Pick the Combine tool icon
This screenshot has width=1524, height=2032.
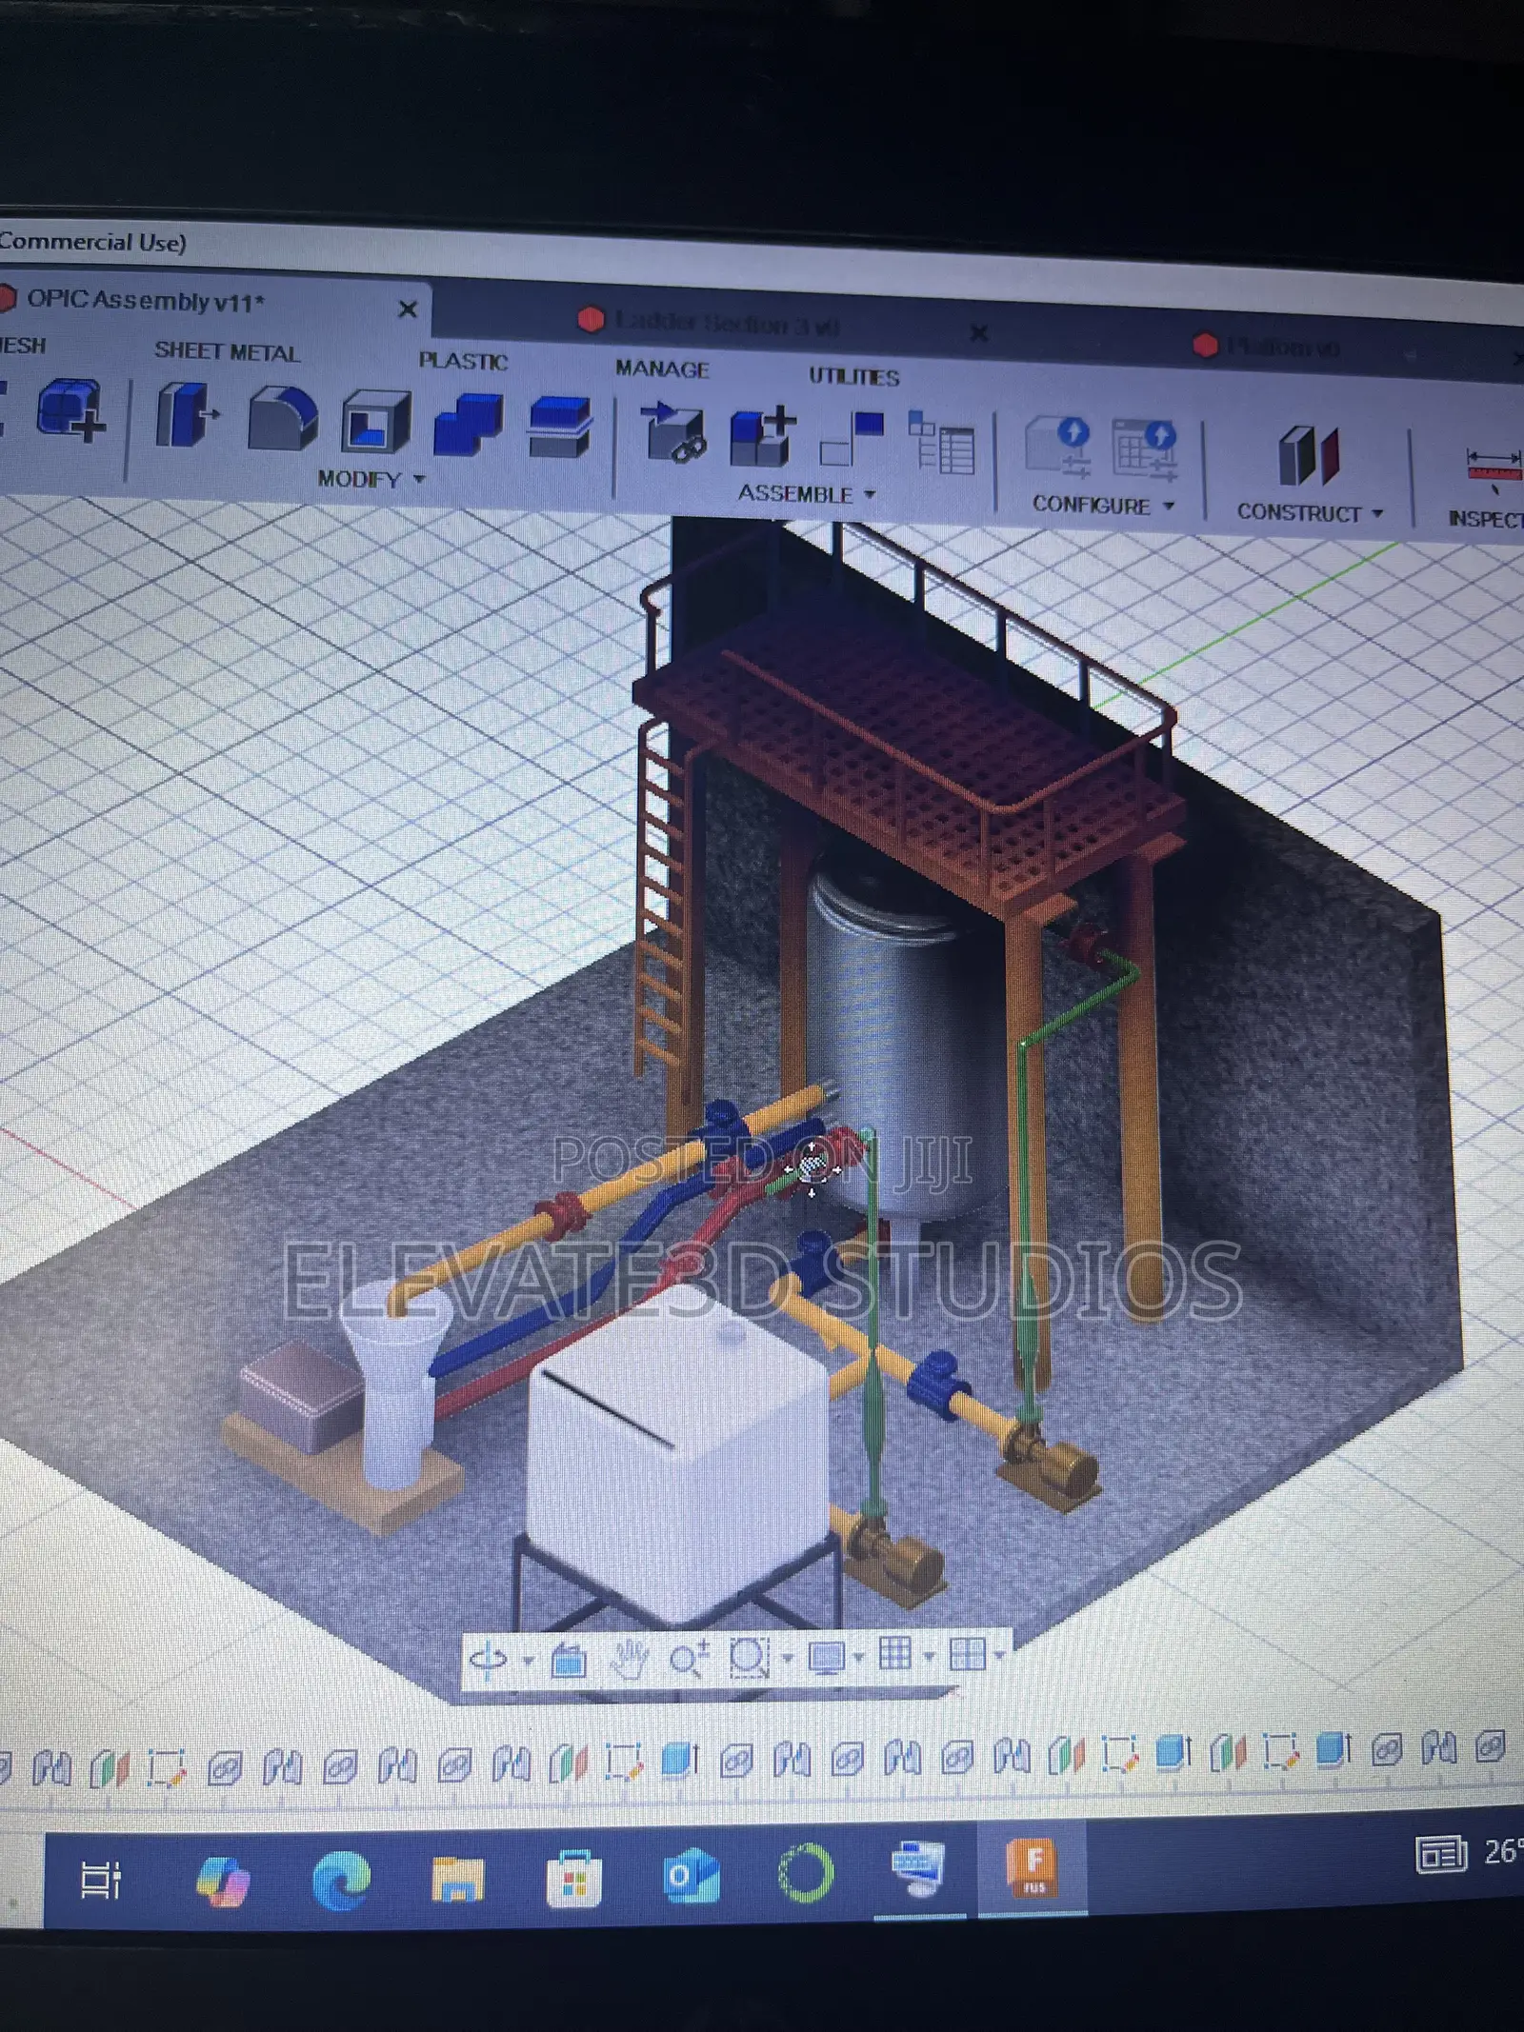pos(468,424)
